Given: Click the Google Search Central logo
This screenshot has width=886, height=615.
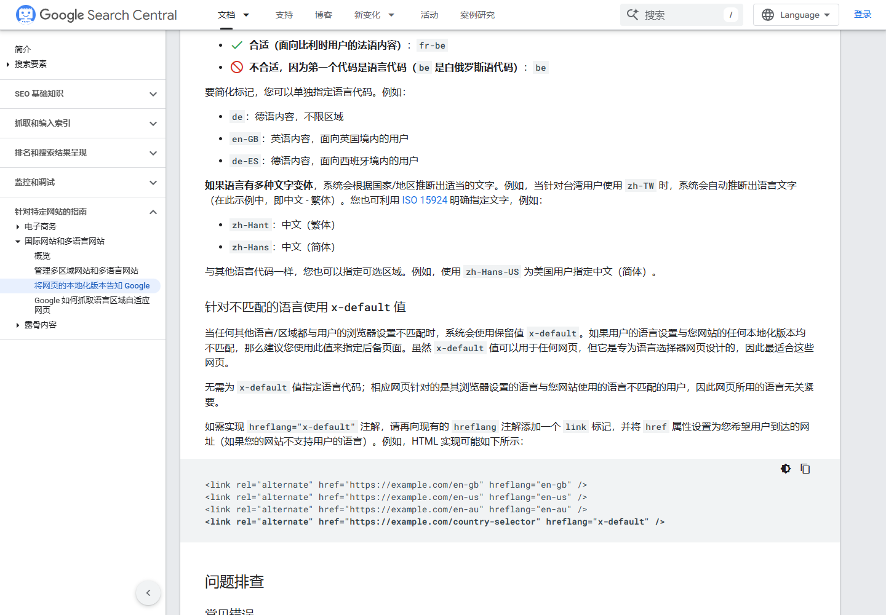Looking at the screenshot, I should pyautogui.click(x=97, y=15).
